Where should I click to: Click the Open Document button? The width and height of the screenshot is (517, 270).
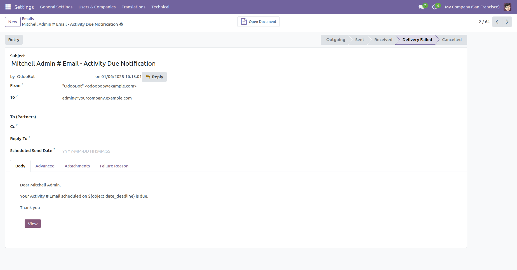(258, 22)
